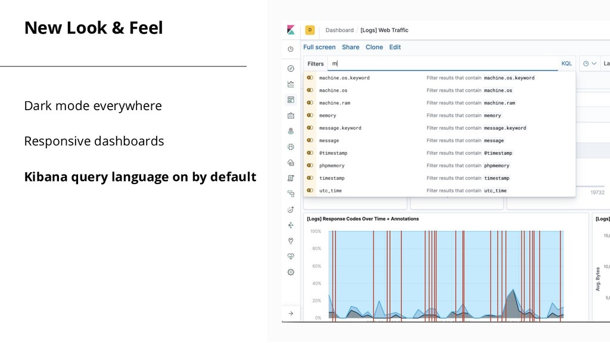The height and width of the screenshot is (343, 610).
Task: Select phpmemory suggestion
Action: 440,166
